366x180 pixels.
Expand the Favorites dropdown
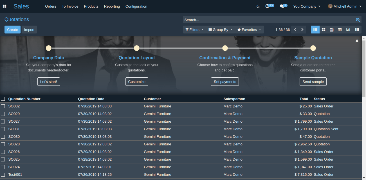(x=249, y=30)
